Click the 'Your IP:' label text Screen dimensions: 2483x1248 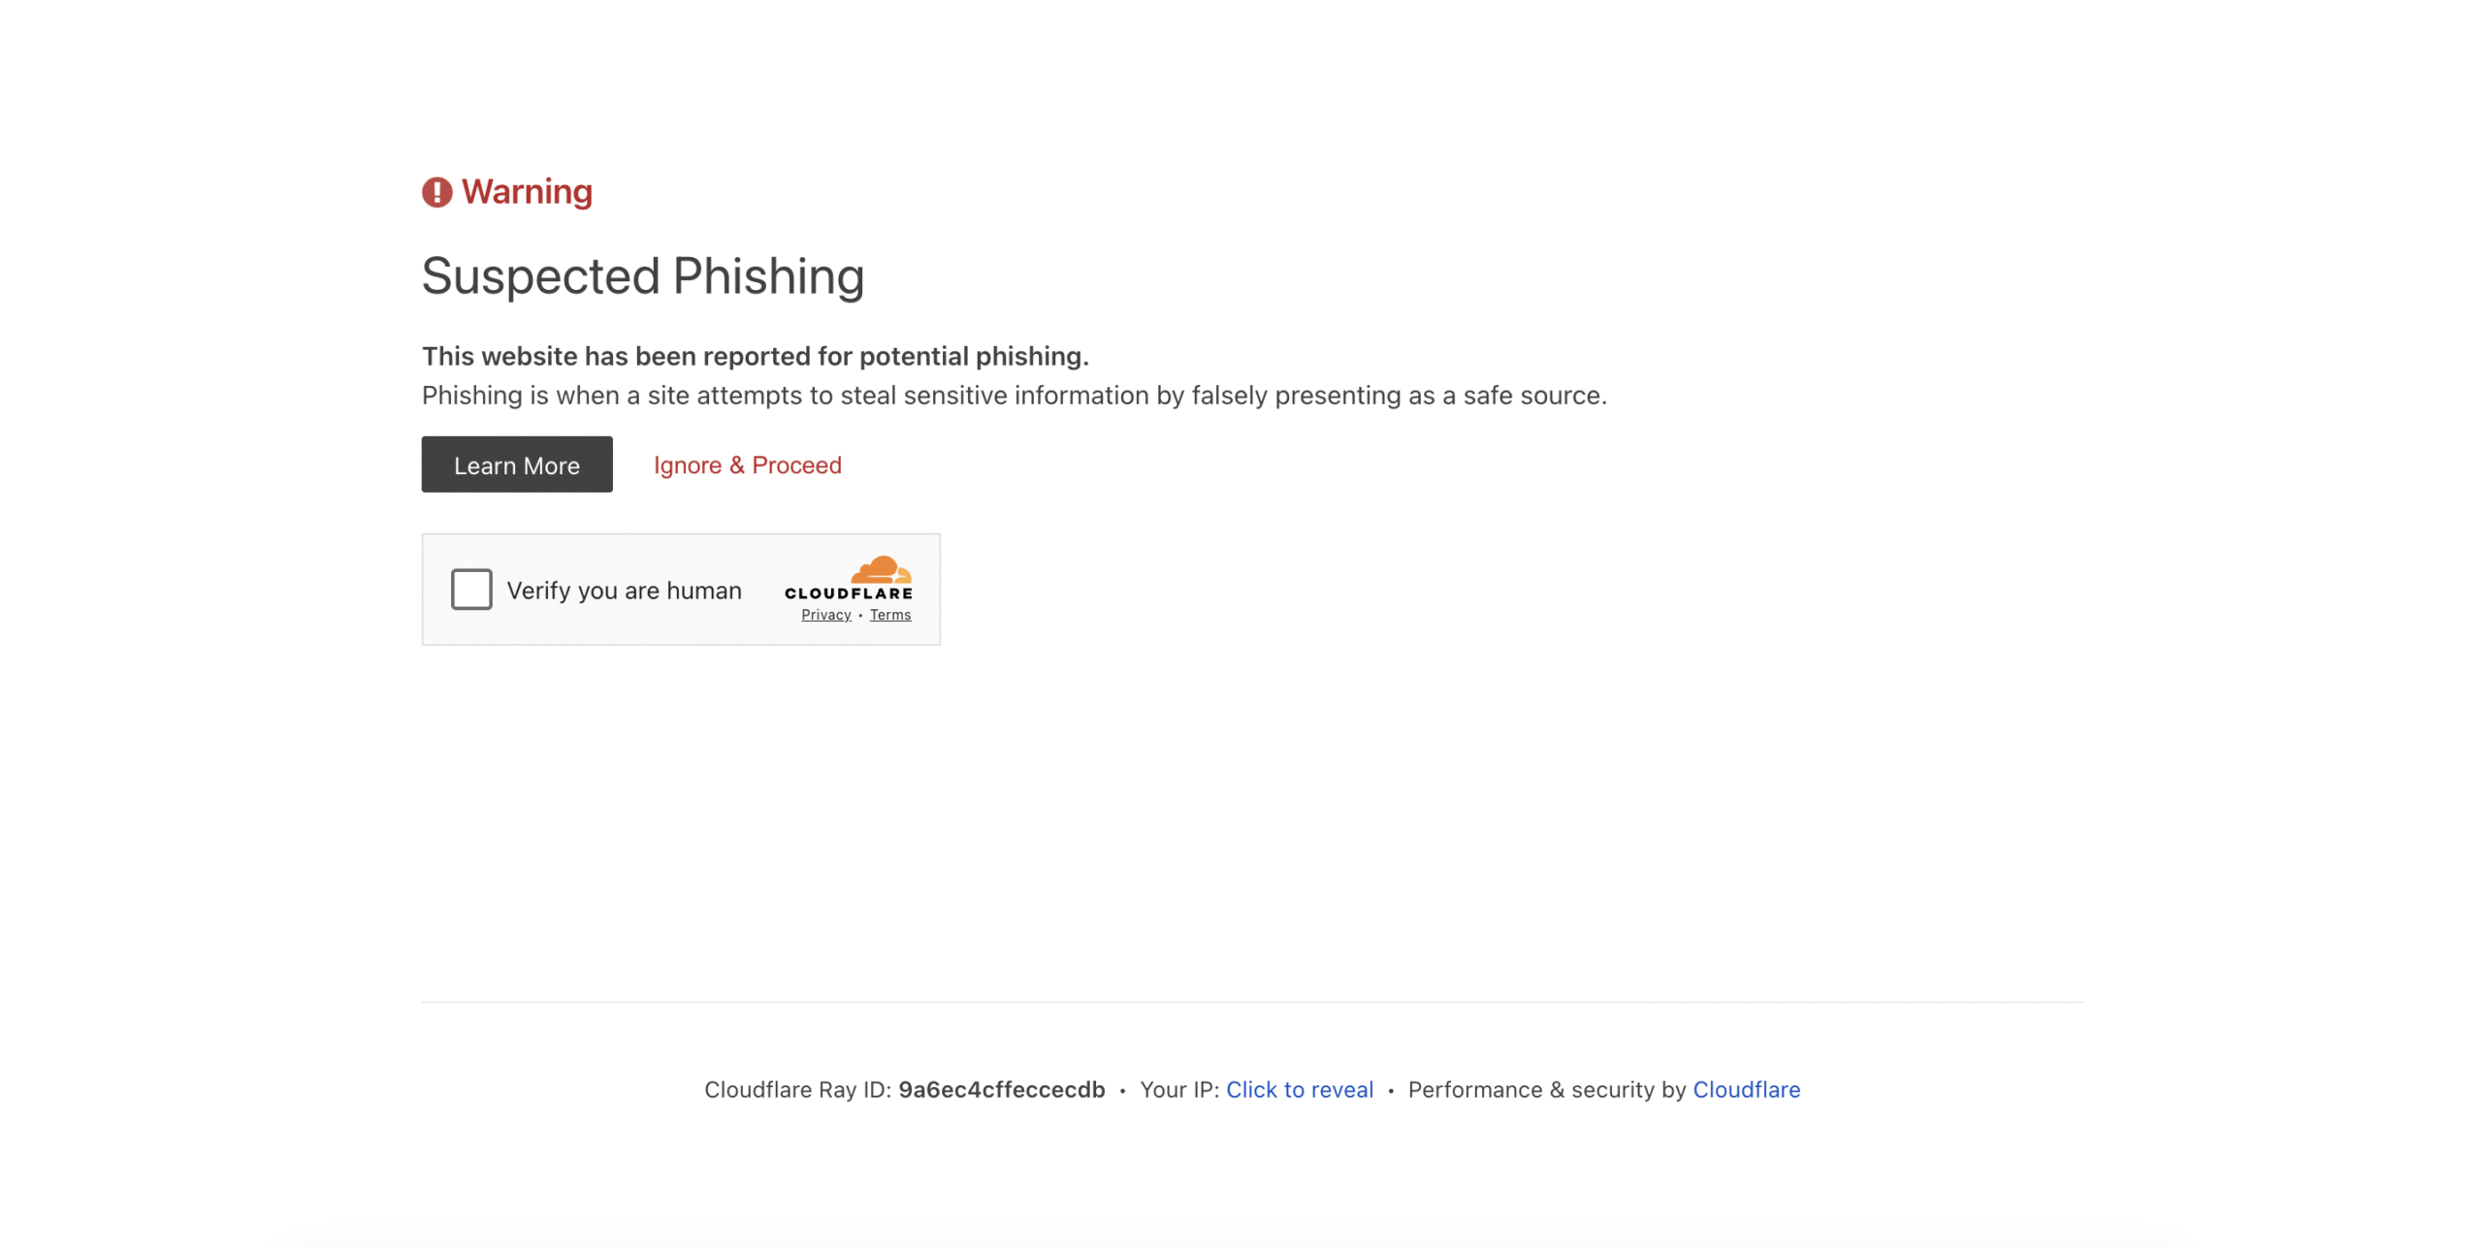click(x=1178, y=1089)
